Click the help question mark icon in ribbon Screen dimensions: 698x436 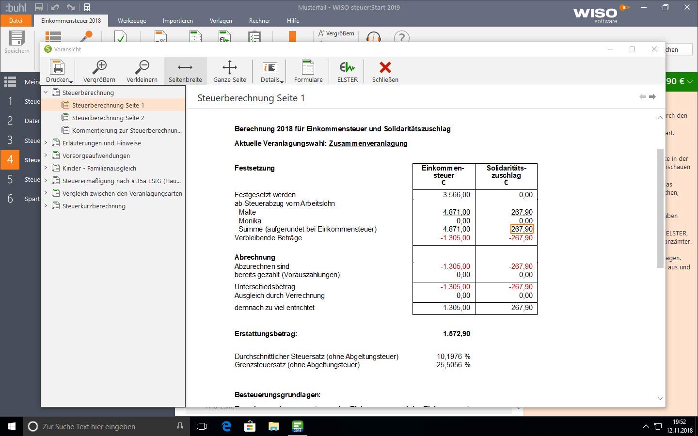pyautogui.click(x=401, y=37)
